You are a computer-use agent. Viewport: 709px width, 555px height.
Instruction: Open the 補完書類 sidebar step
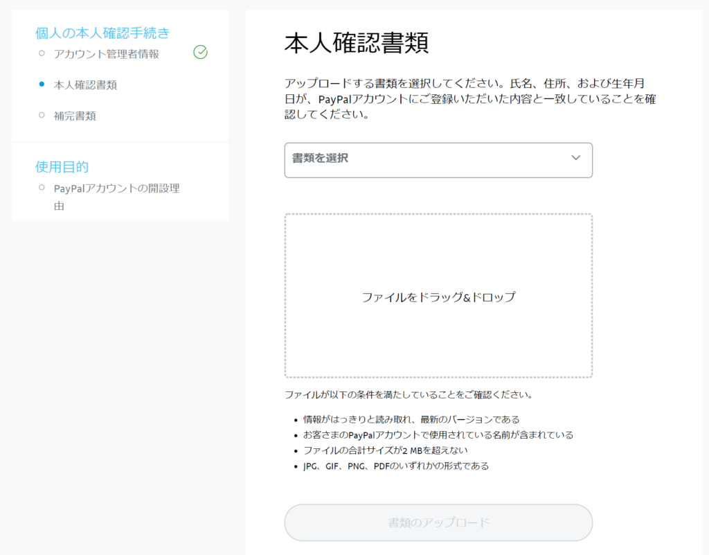pos(75,116)
